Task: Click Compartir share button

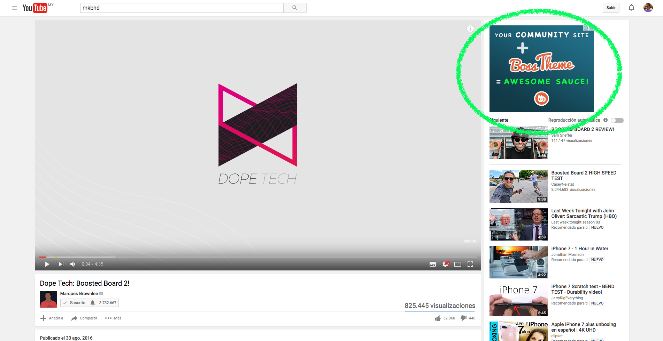Action: click(84, 318)
